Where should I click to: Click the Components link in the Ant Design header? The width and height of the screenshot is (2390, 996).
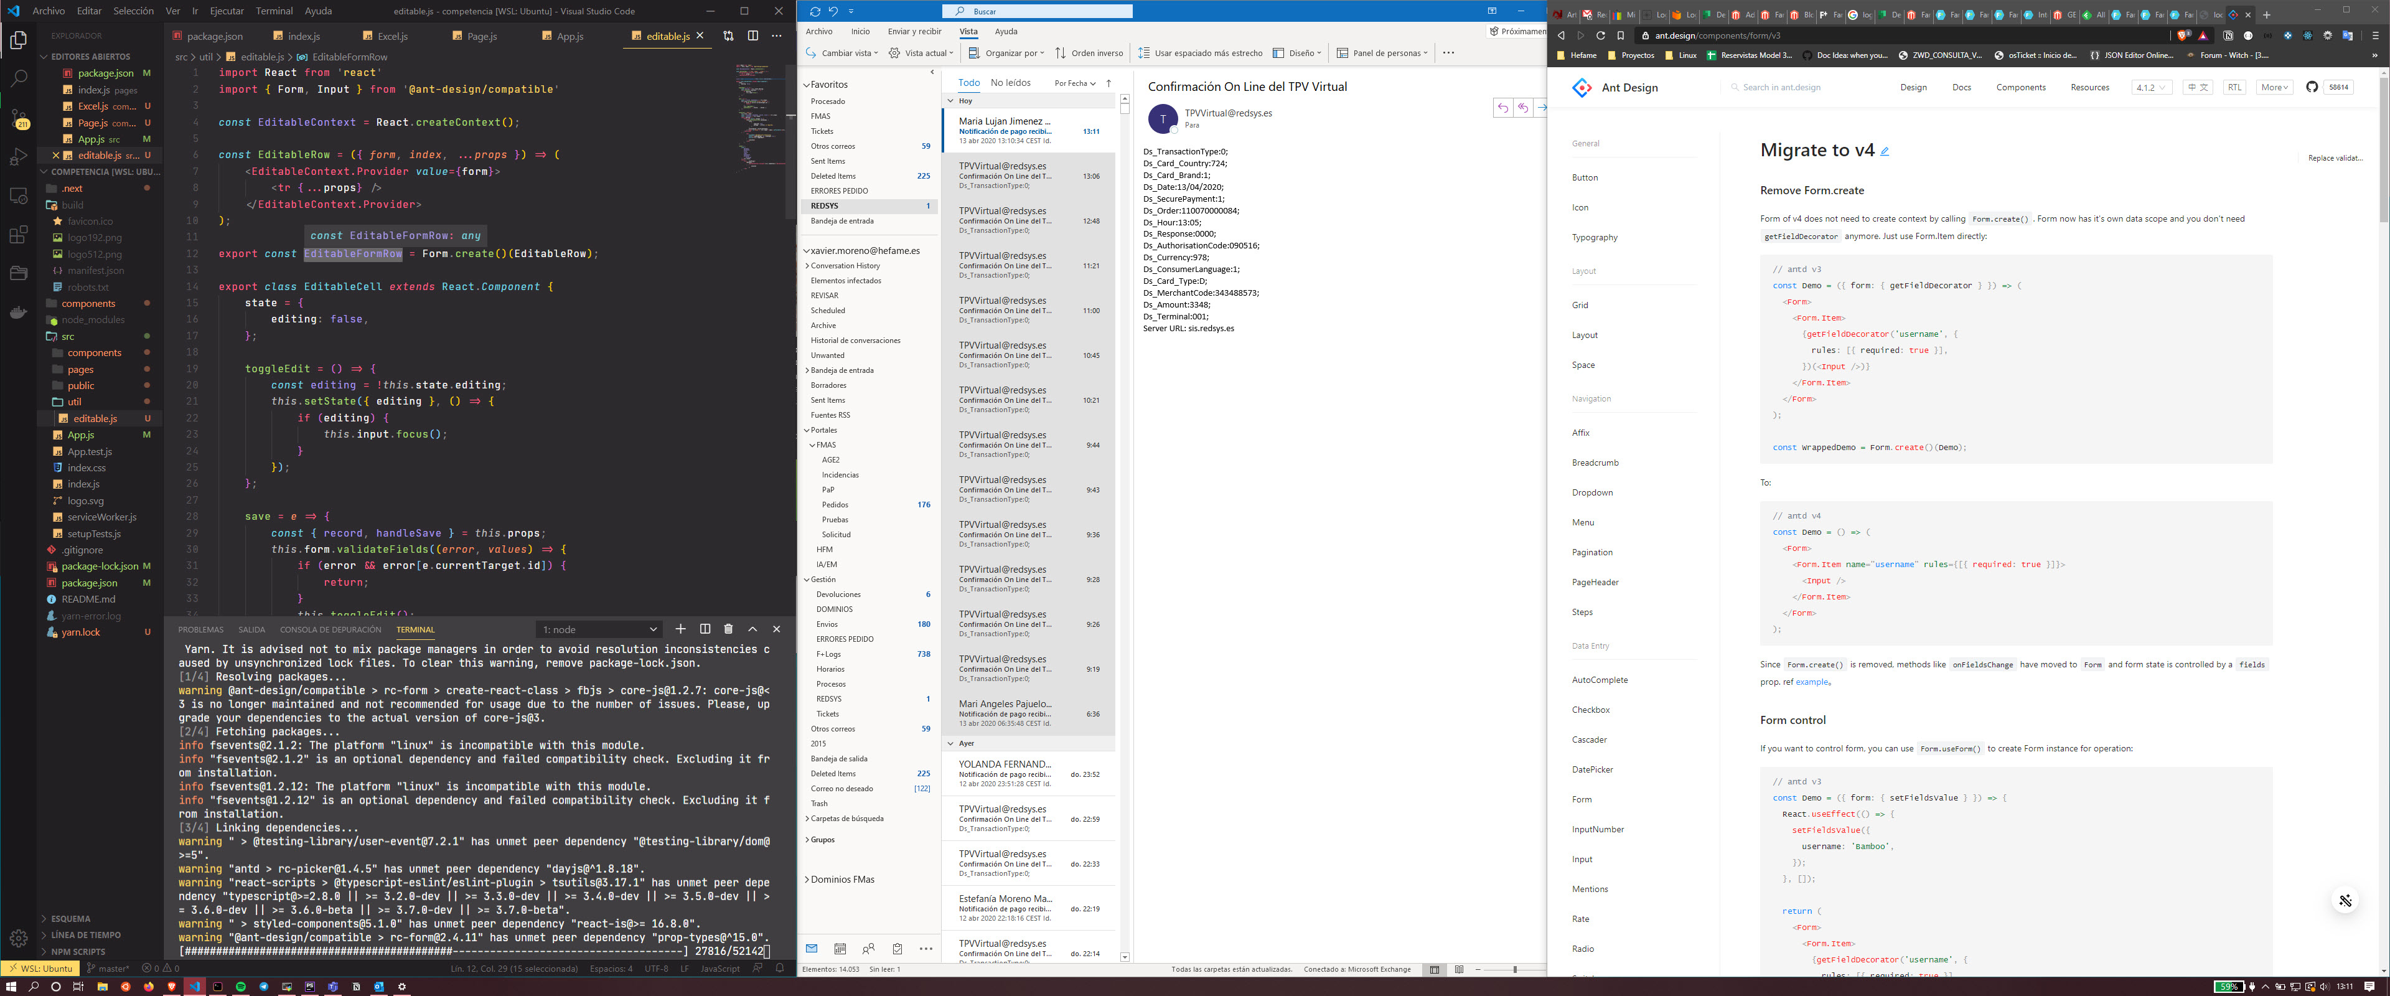pyautogui.click(x=2020, y=87)
